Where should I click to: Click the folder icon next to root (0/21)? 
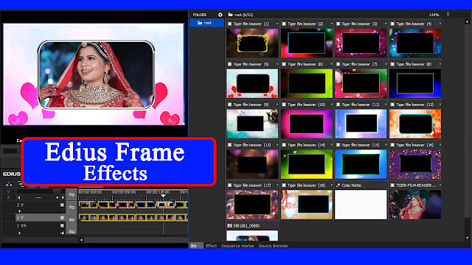pos(230,15)
